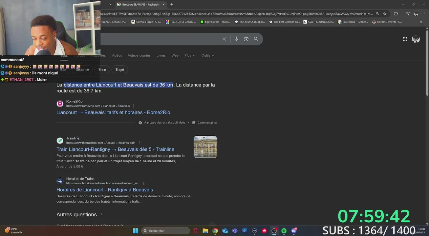Open Rome2Rio result options (three dots)
Viewport: 429px width, 236px height.
click(x=134, y=106)
